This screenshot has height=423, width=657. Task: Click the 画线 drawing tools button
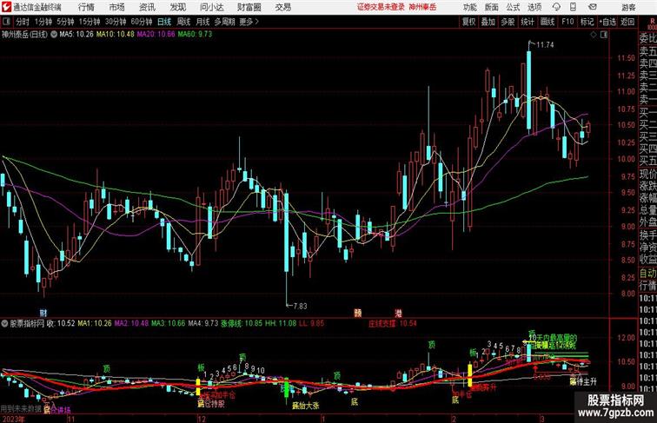547,22
